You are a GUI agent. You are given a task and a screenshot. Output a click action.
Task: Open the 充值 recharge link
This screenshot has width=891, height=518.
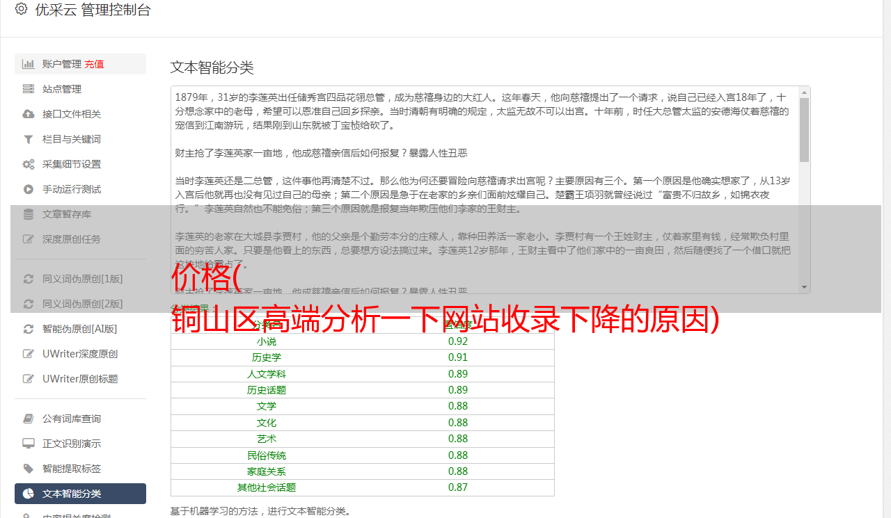[x=94, y=64]
